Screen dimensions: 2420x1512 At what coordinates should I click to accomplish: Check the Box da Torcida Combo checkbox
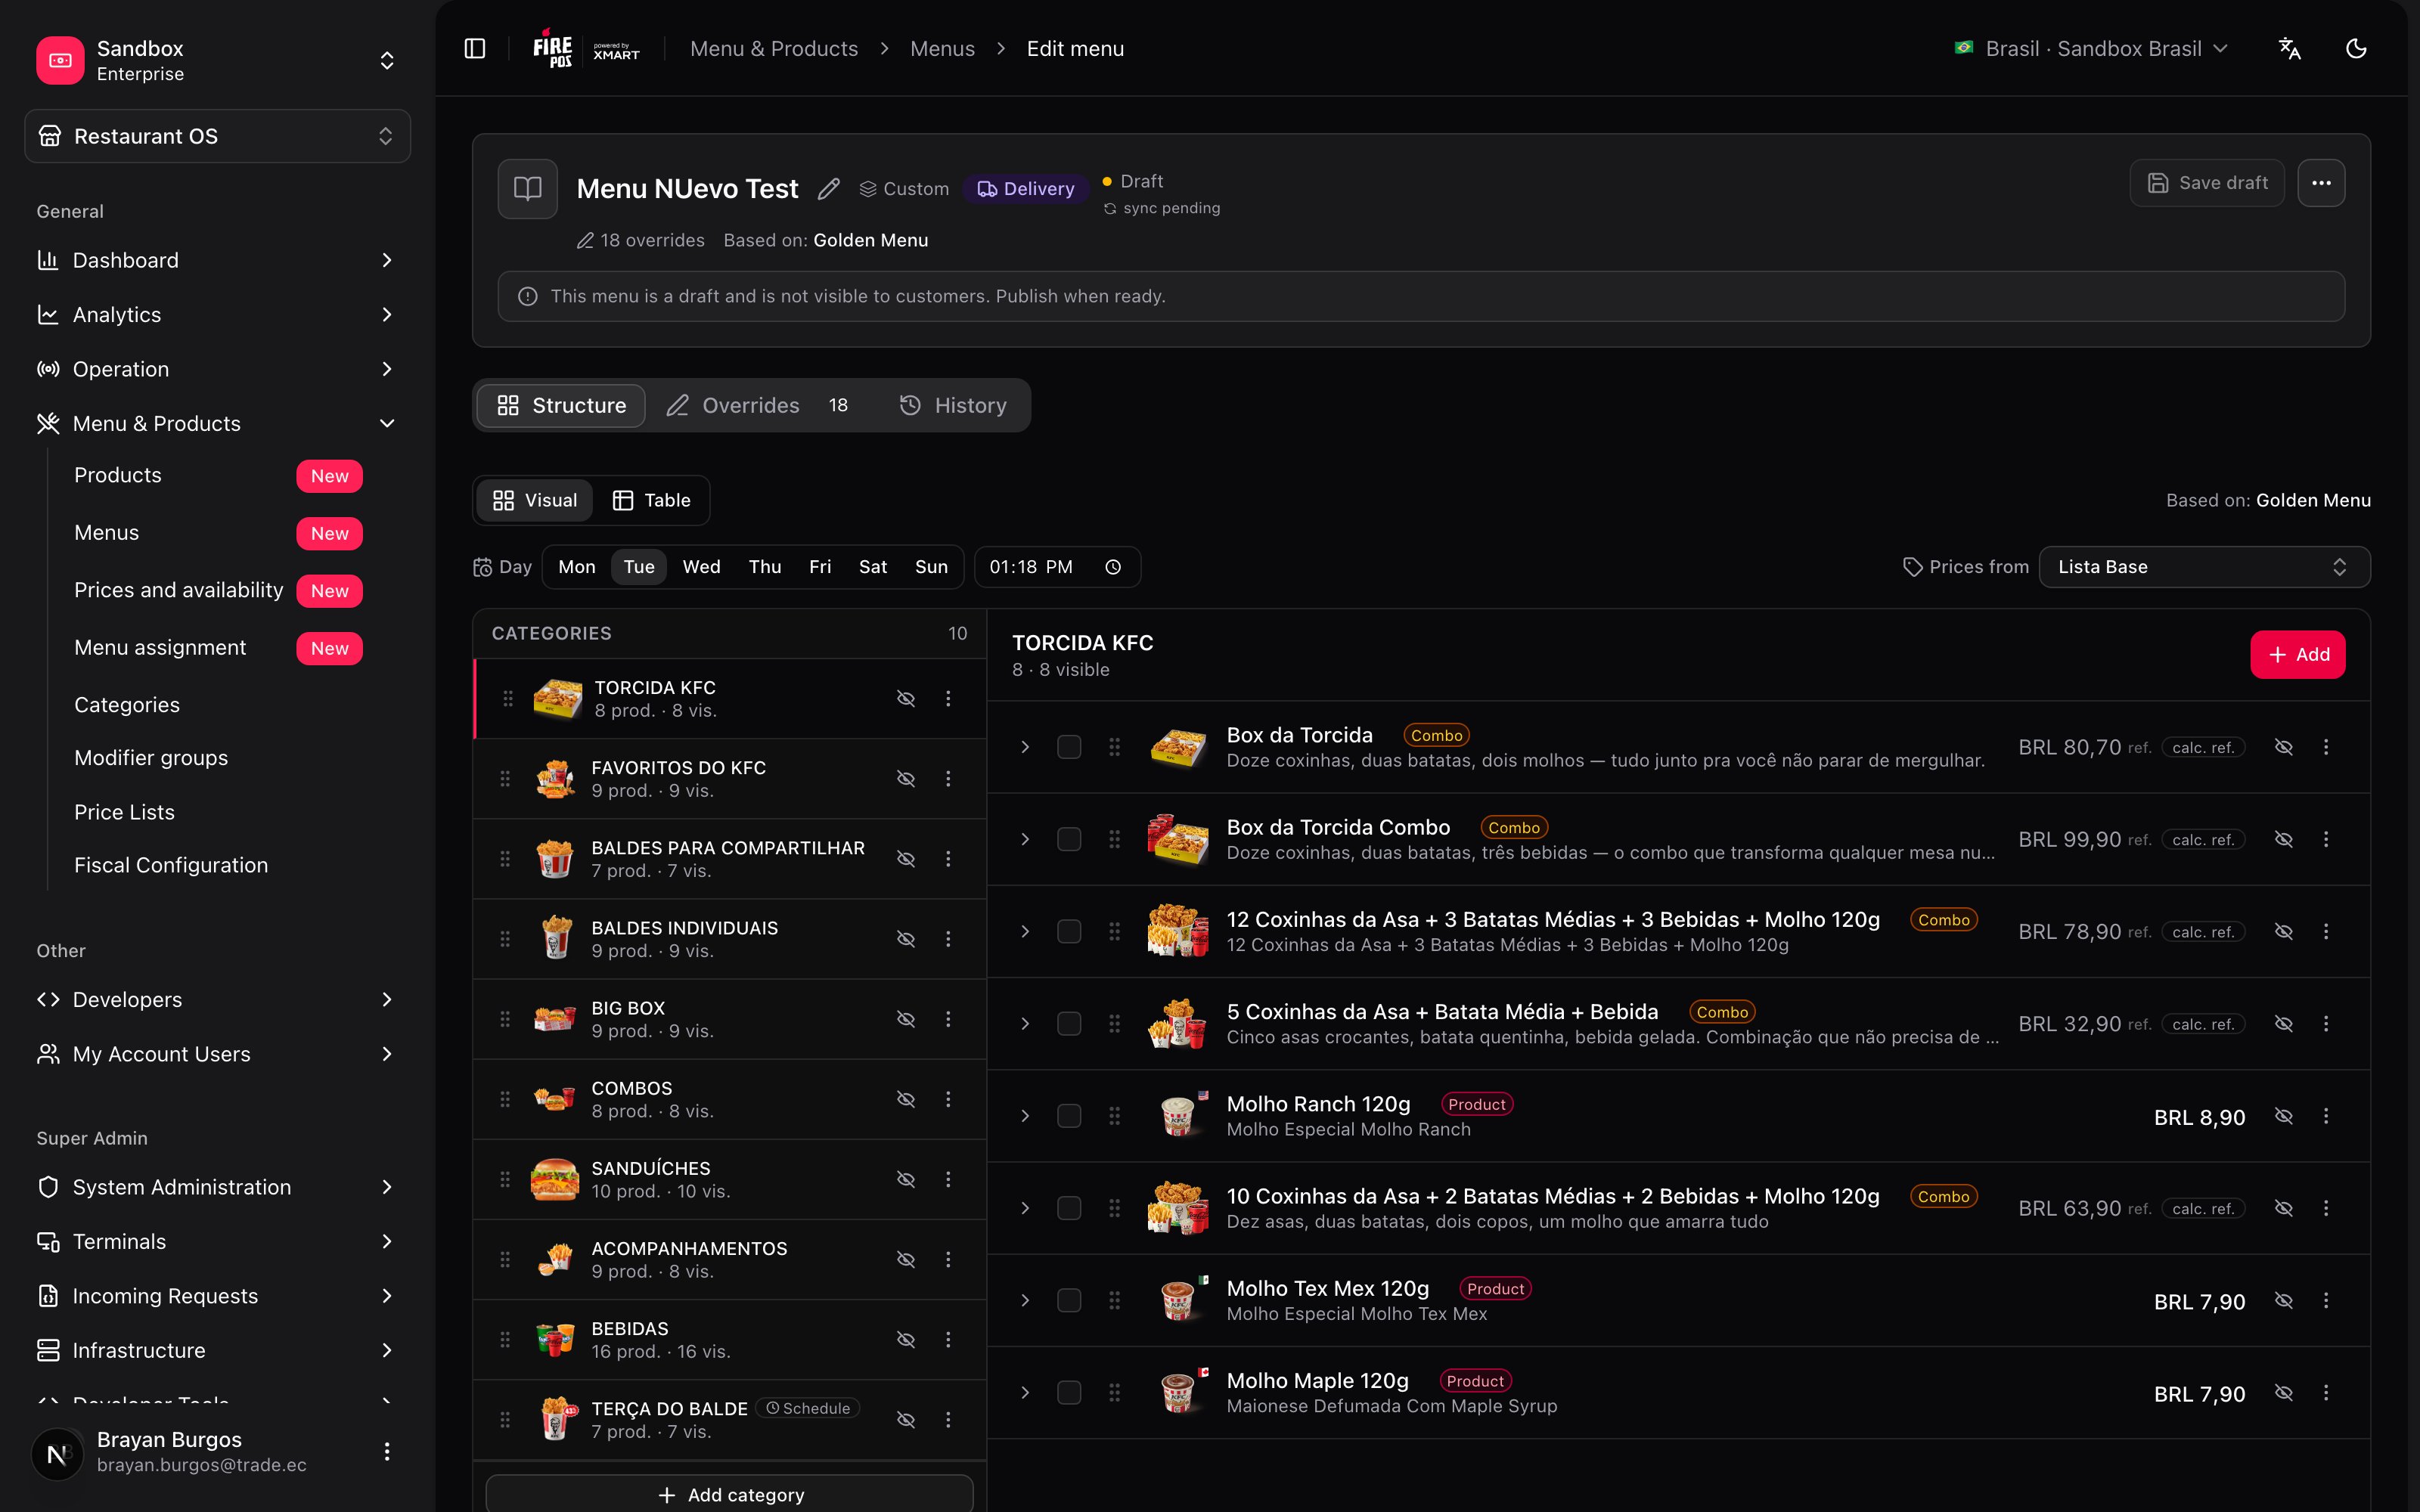[x=1069, y=839]
